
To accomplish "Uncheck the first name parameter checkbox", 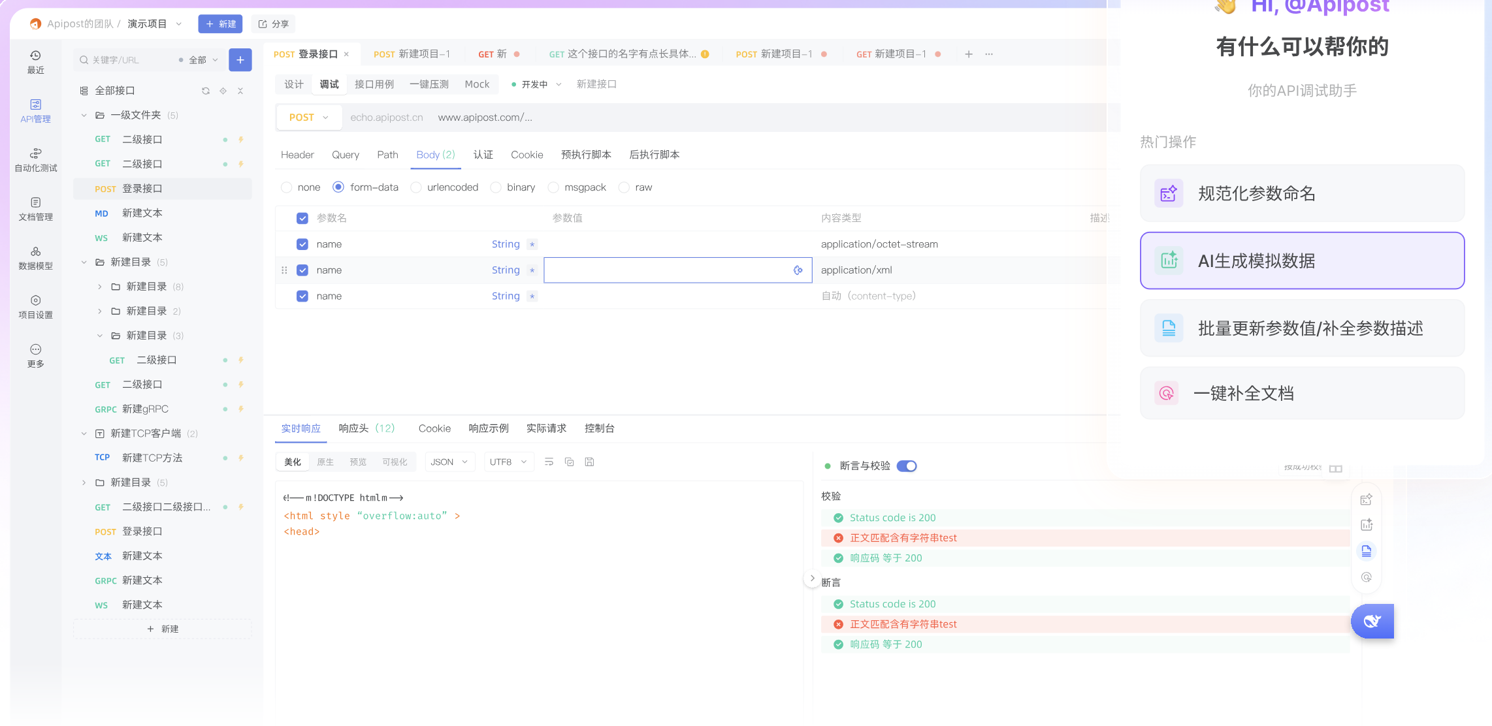I will click(x=302, y=244).
